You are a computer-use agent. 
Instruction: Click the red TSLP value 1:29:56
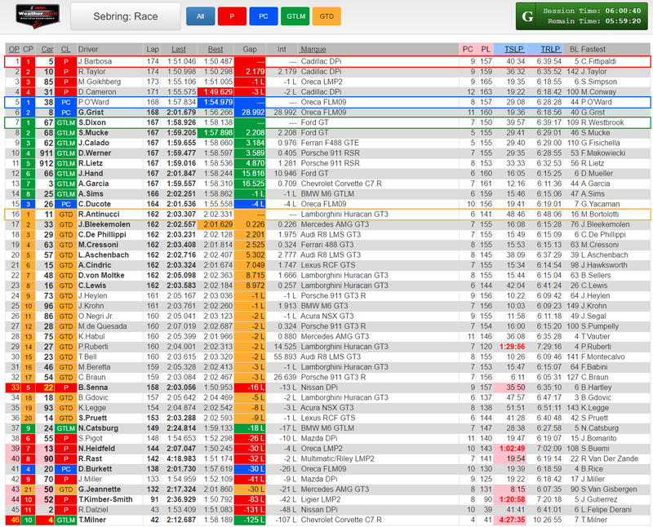click(512, 347)
